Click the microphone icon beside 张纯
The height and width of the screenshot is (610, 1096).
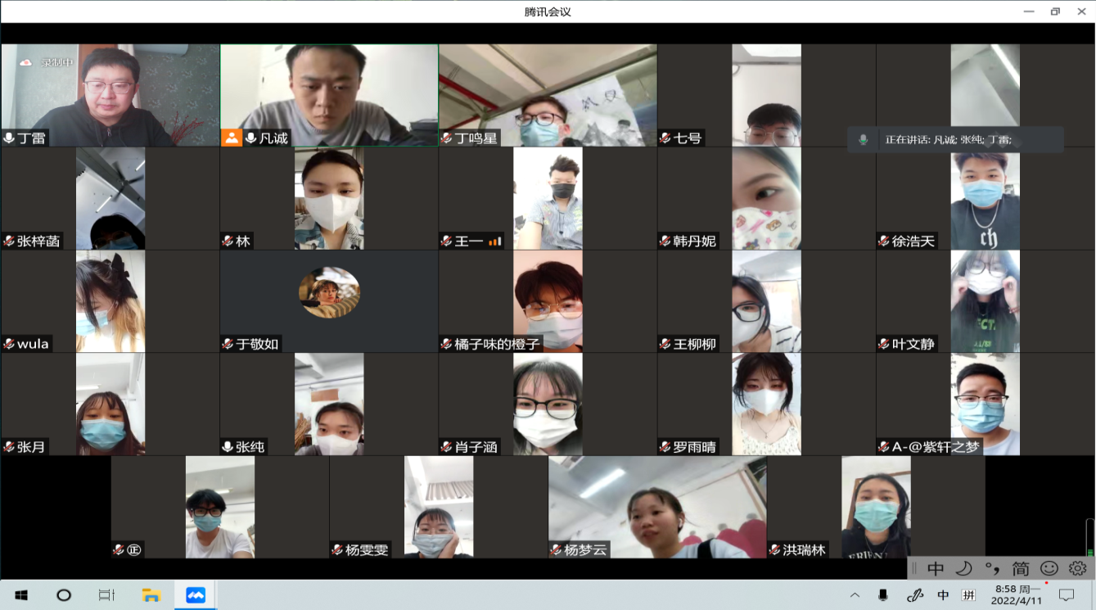tap(228, 447)
